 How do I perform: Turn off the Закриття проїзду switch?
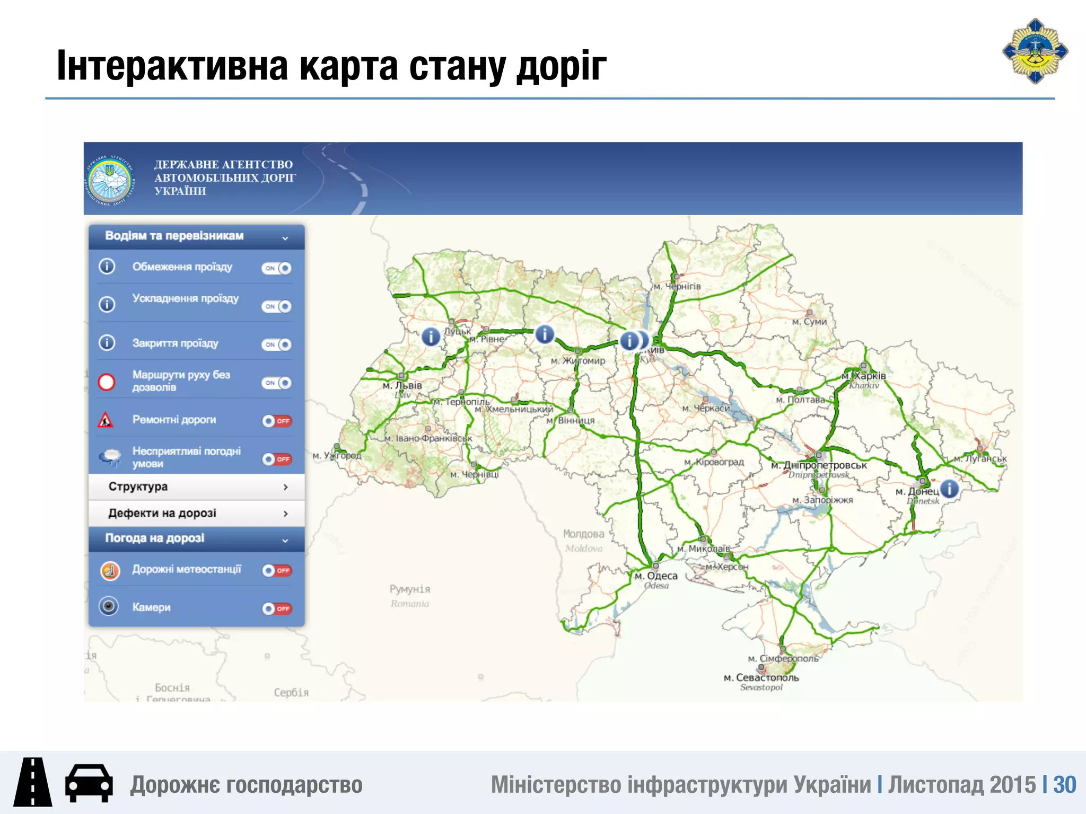tap(276, 344)
